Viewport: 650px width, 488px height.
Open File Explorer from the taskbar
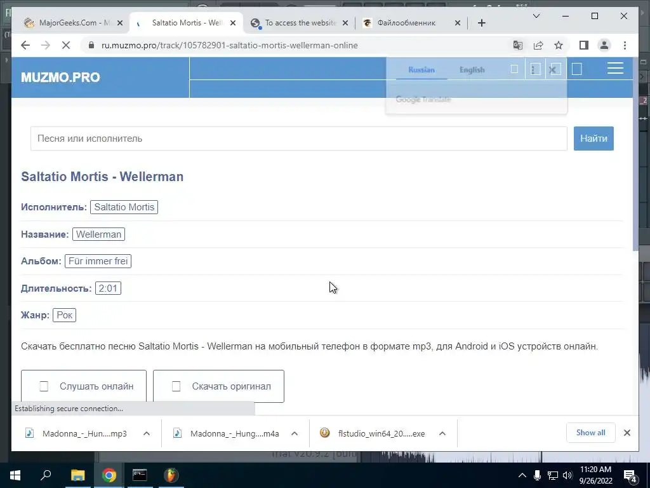point(77,475)
